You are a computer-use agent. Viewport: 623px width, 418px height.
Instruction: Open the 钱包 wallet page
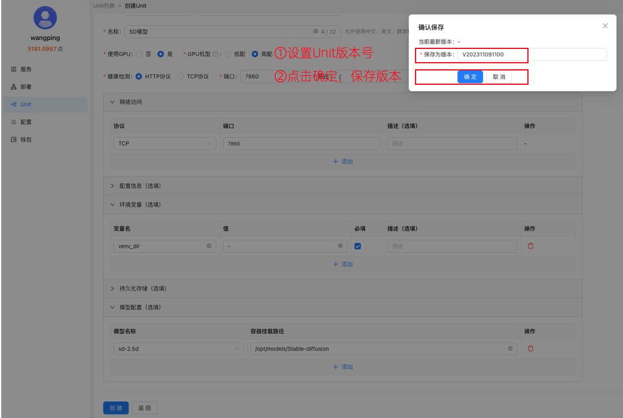pos(25,139)
